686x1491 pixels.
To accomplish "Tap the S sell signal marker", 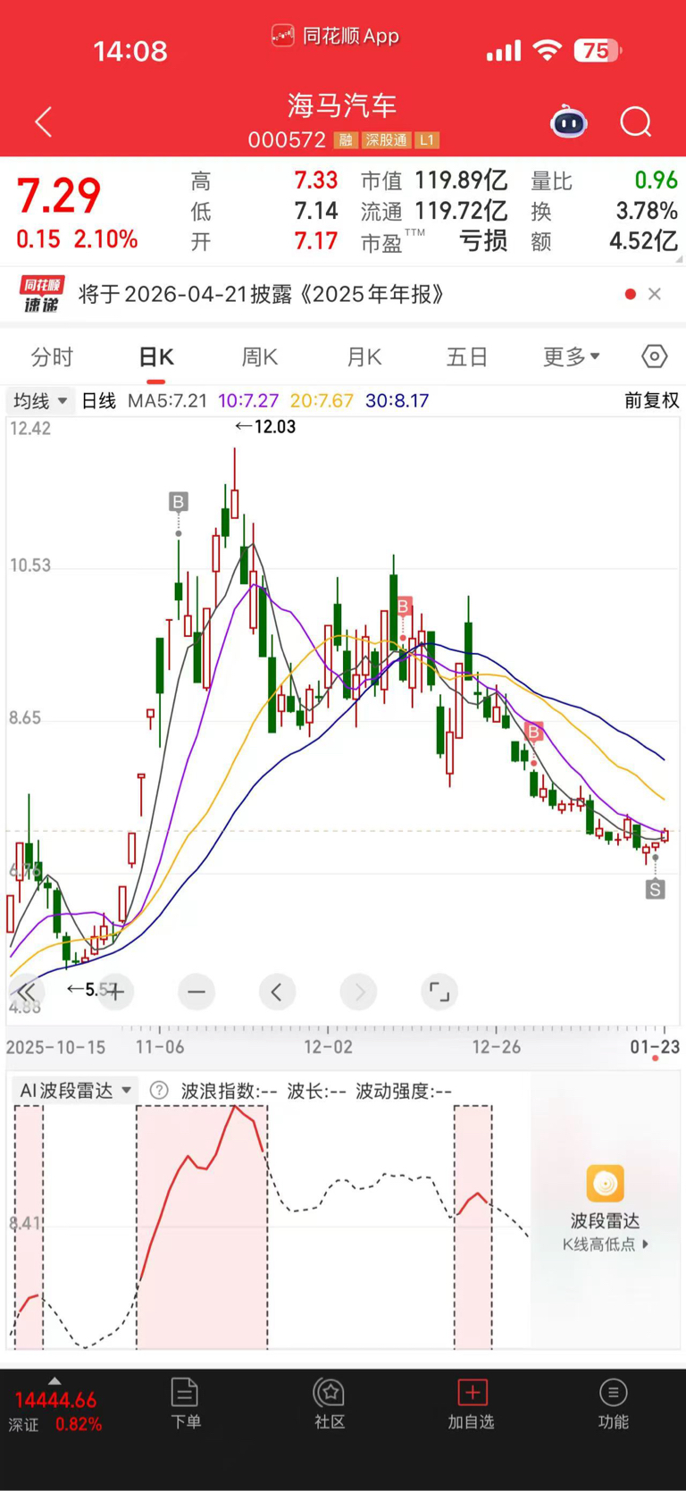I will click(656, 889).
